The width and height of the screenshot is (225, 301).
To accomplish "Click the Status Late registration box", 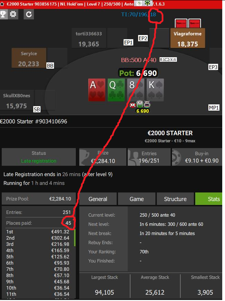I will coord(39,157).
